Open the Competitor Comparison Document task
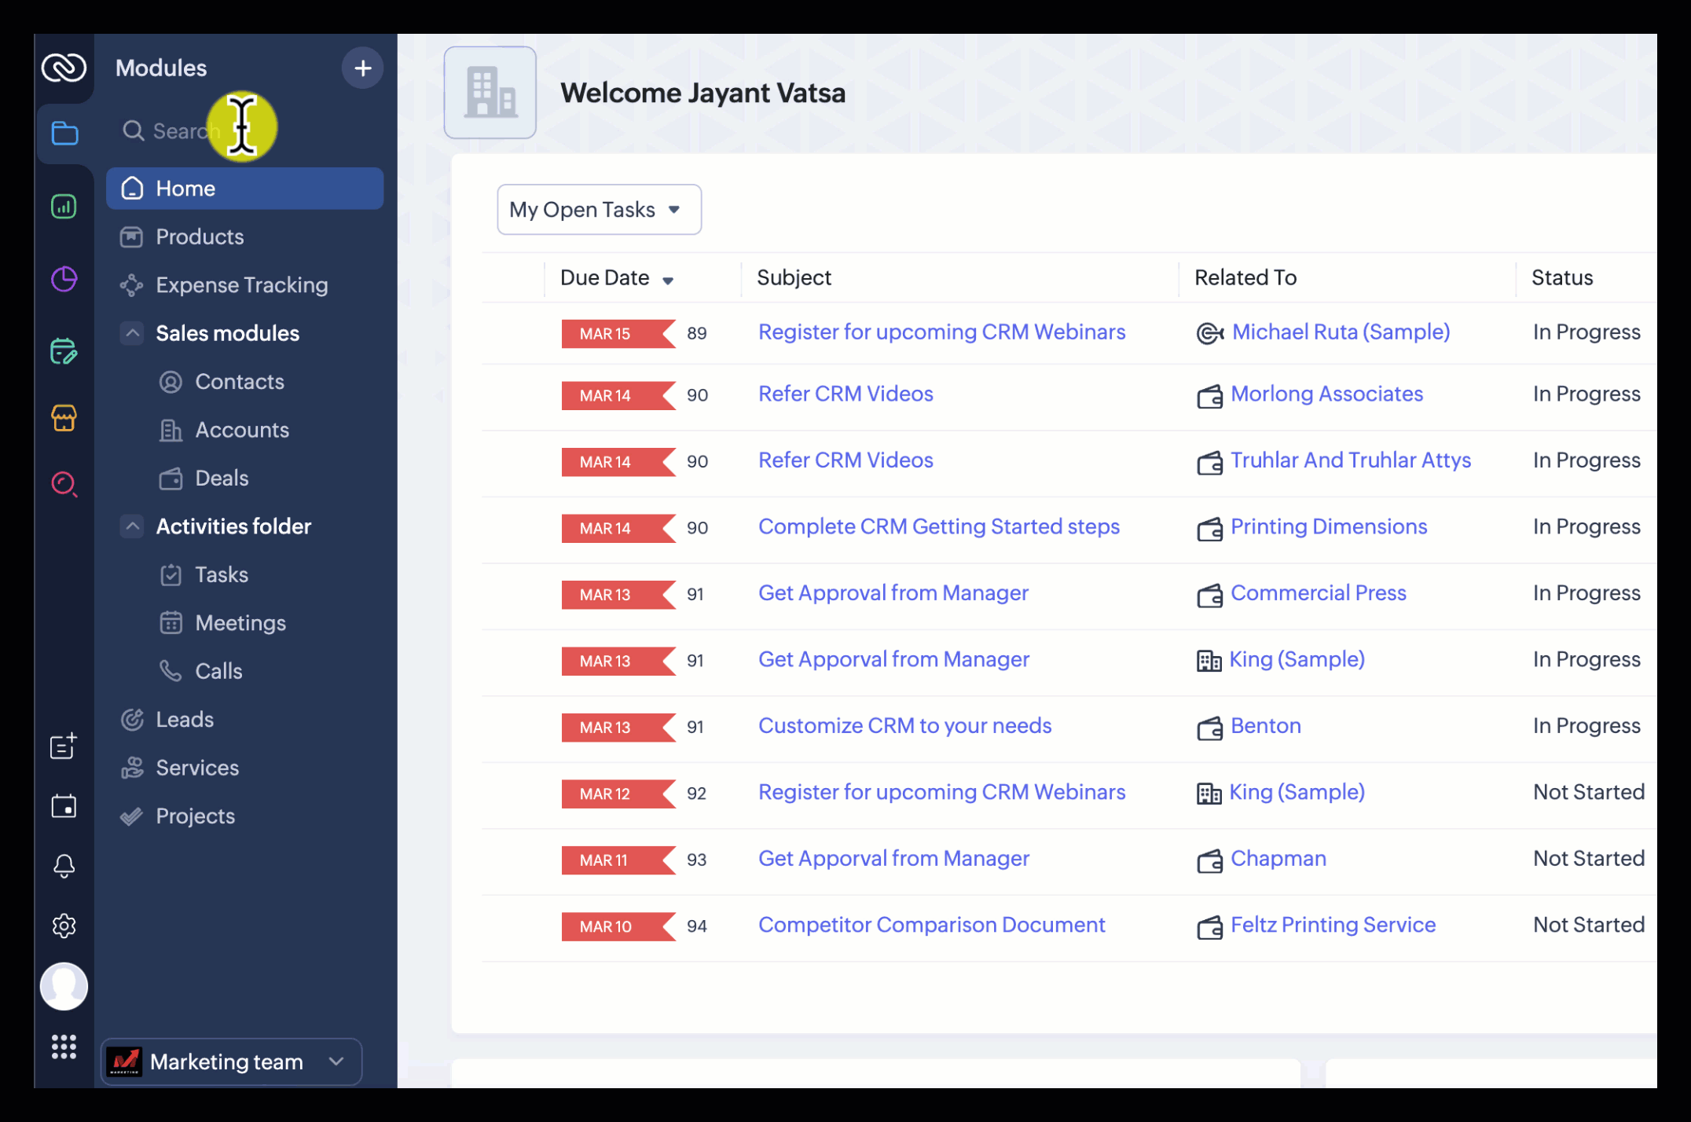Screen dimensions: 1691x1122 click(x=931, y=925)
